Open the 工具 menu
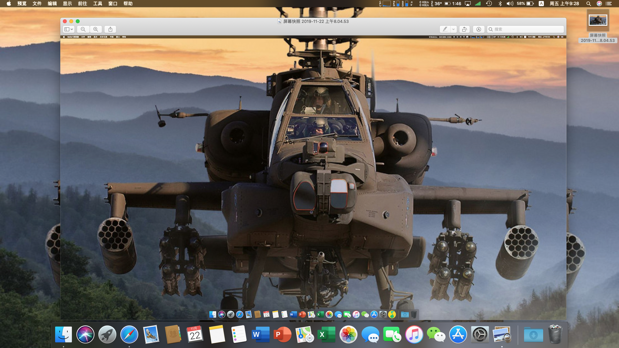 [98, 4]
